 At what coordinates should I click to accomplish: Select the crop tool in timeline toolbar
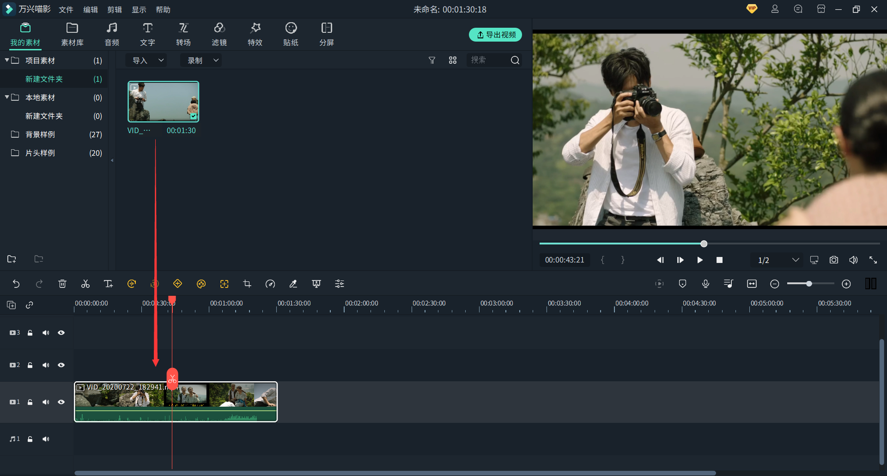[x=247, y=284]
